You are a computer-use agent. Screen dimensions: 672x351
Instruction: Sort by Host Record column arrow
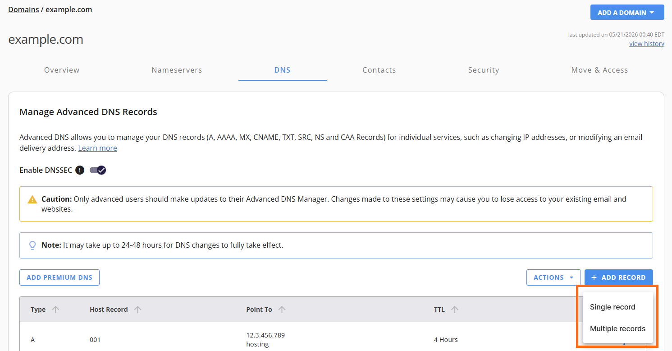[138, 309]
